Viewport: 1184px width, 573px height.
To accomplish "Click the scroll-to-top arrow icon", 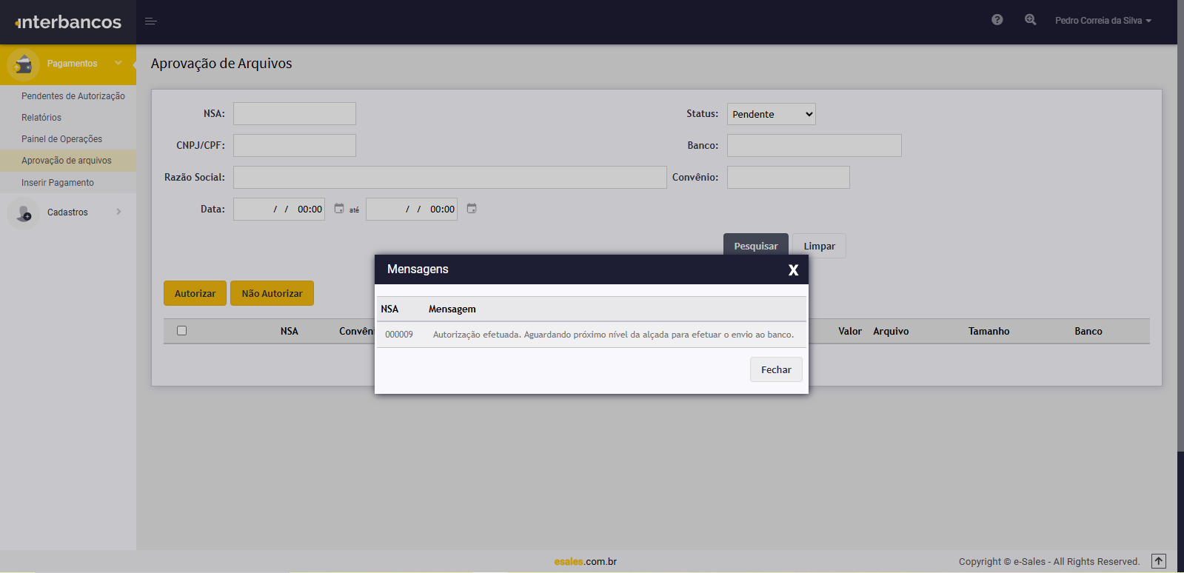I will (1159, 561).
